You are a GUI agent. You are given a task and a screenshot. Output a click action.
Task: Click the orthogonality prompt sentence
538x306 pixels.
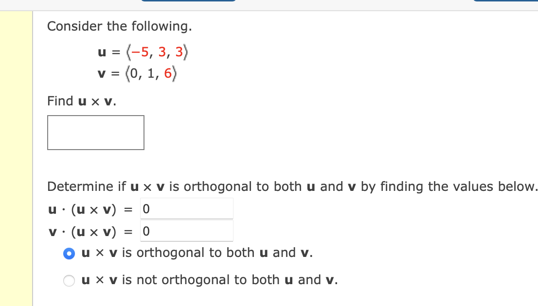click(x=292, y=187)
